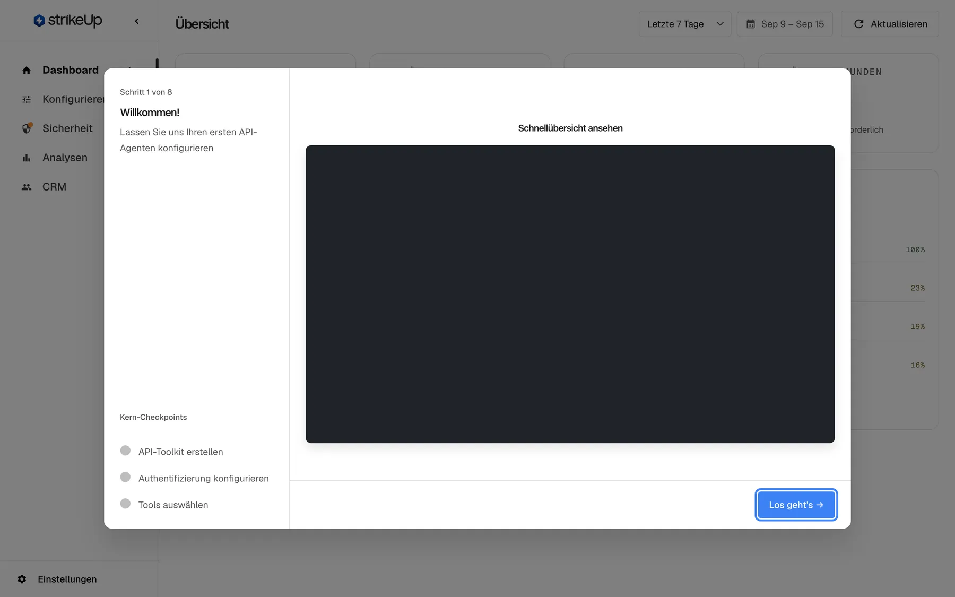The height and width of the screenshot is (597, 955).
Task: Navigate to CRM
Action: point(54,187)
